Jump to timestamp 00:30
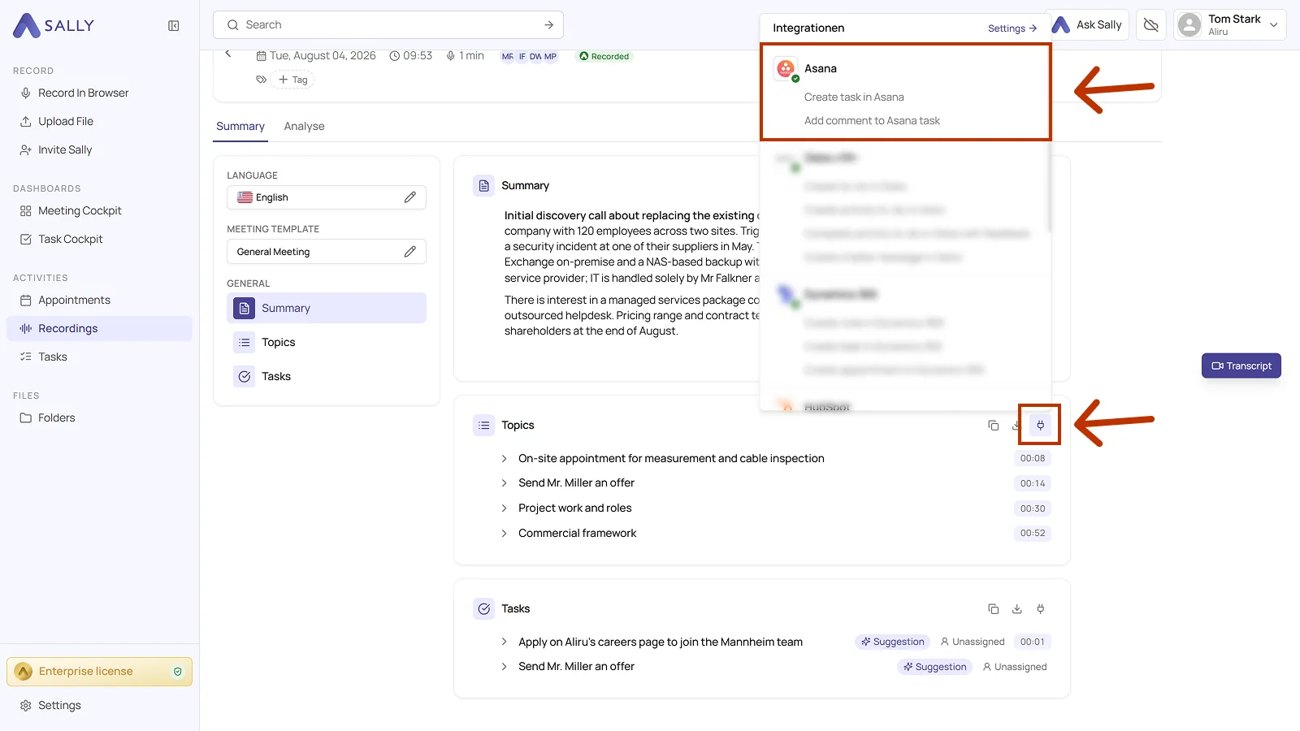 (x=1033, y=508)
